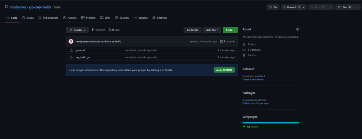Expand the Star lists dropdown arrow

click(x=357, y=7)
